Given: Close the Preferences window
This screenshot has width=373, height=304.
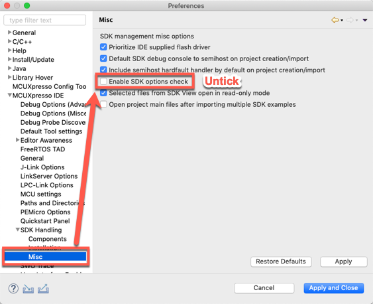Looking at the screenshot, I should click(x=7, y=5).
